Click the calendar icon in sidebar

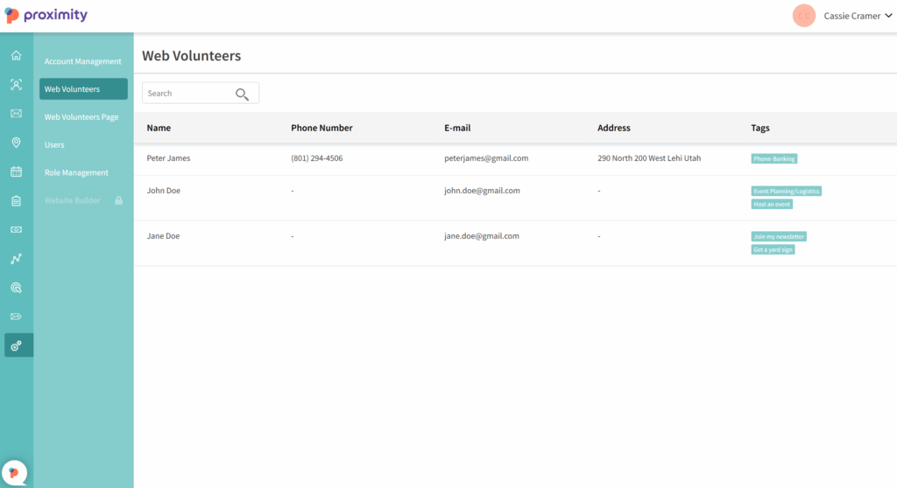(16, 171)
